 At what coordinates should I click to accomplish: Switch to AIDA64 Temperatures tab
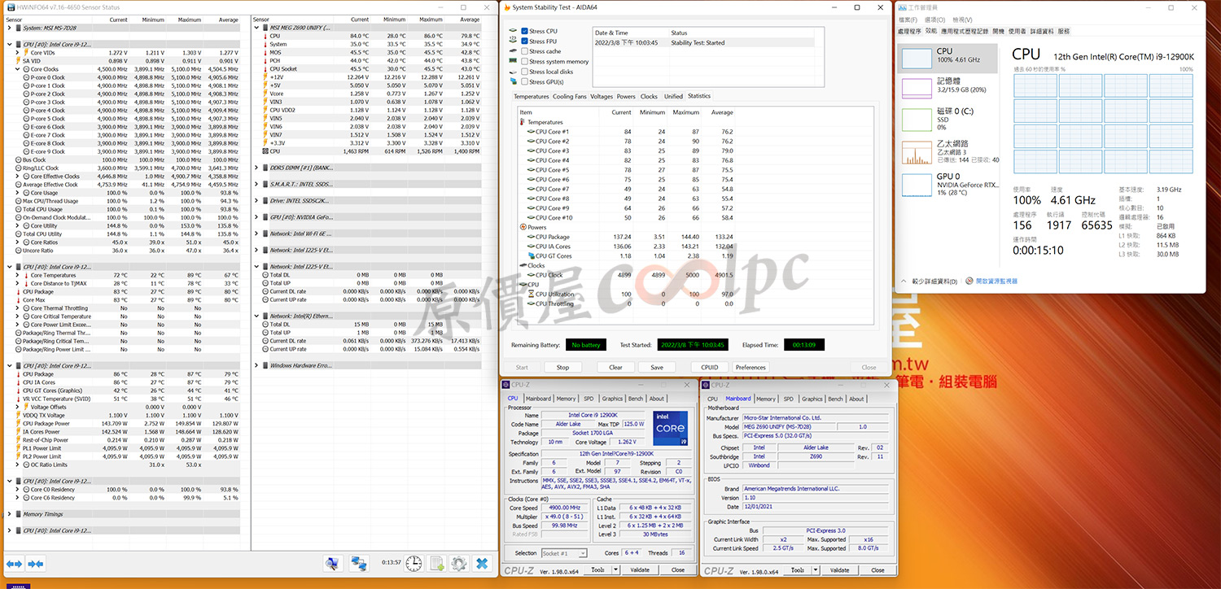(532, 97)
